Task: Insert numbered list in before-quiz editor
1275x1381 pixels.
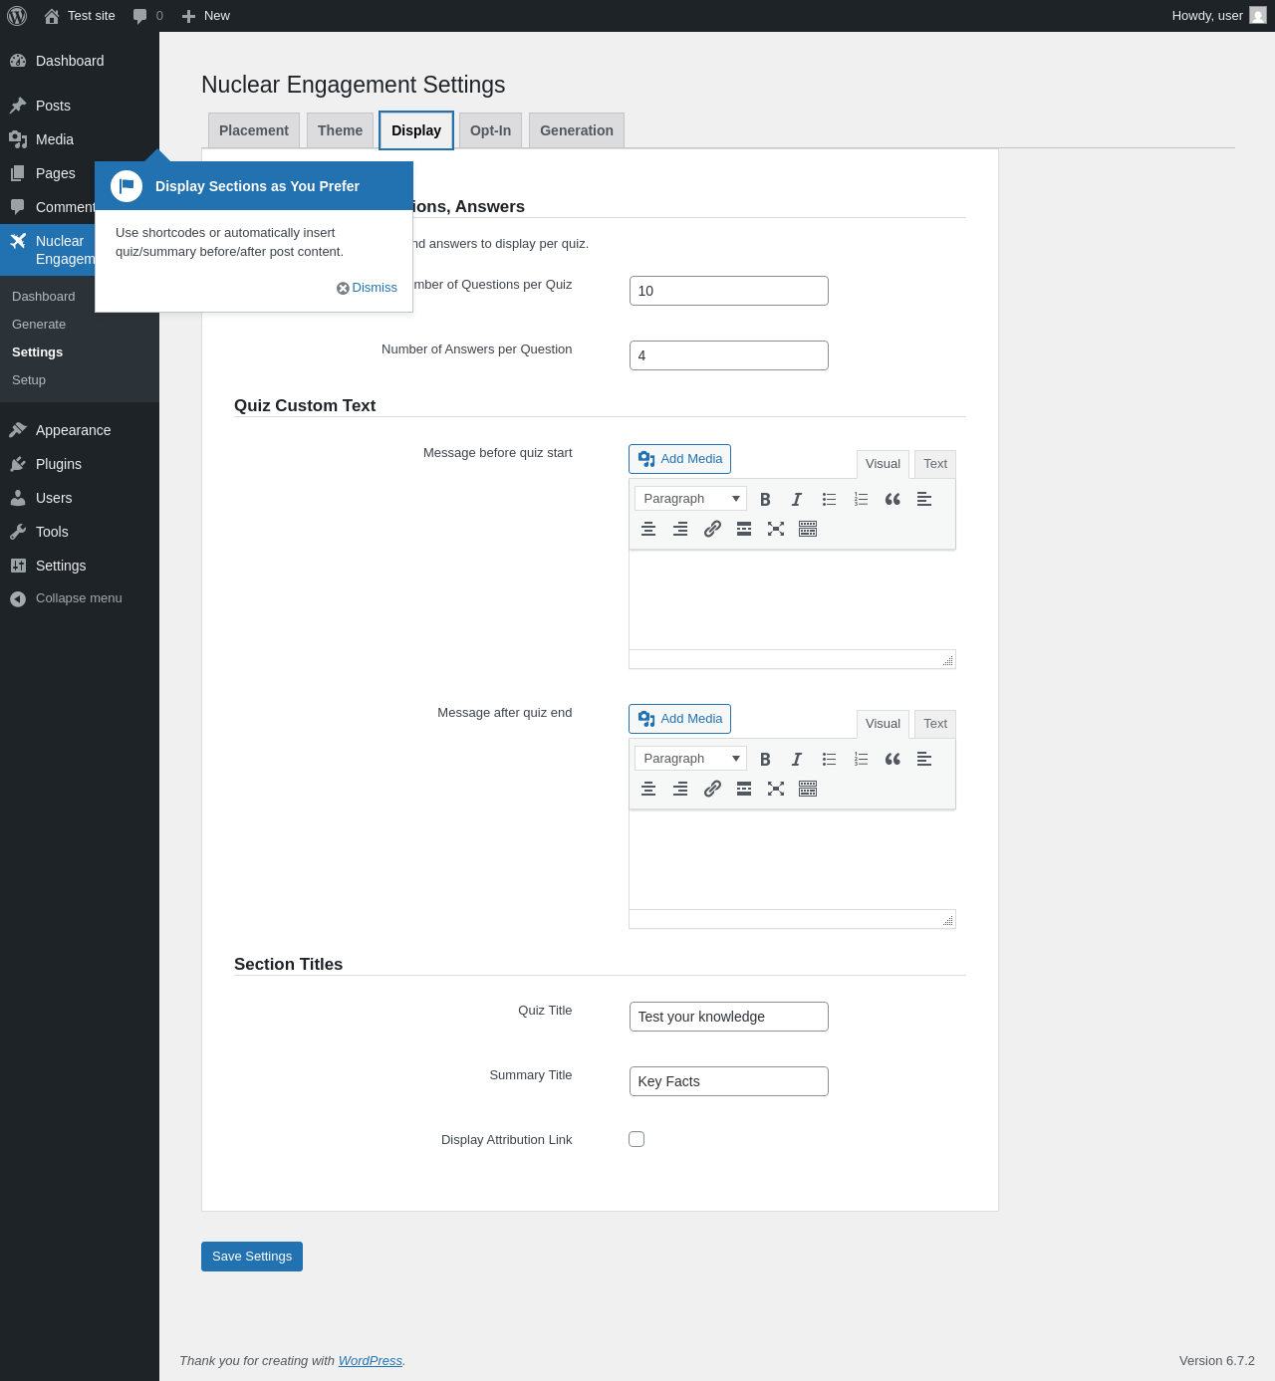Action: tap(861, 499)
